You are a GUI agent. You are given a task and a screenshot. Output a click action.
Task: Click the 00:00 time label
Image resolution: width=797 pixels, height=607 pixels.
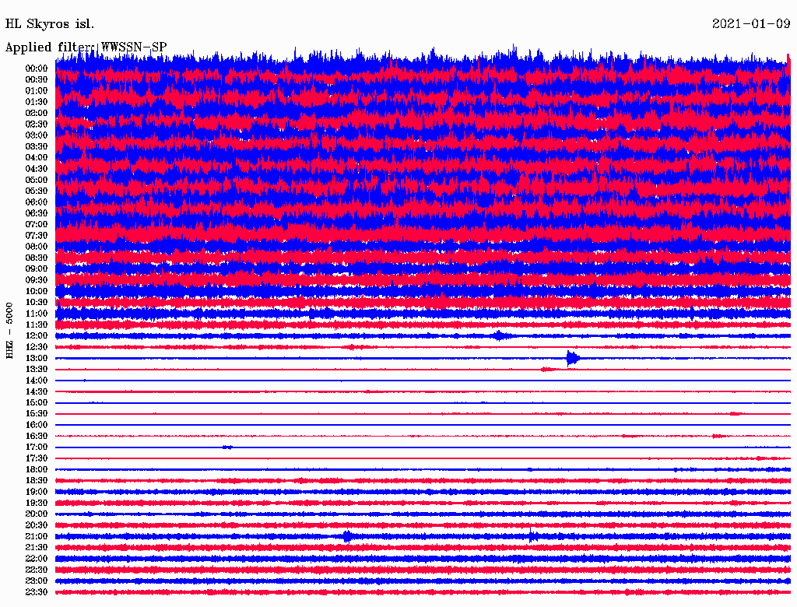37,68
